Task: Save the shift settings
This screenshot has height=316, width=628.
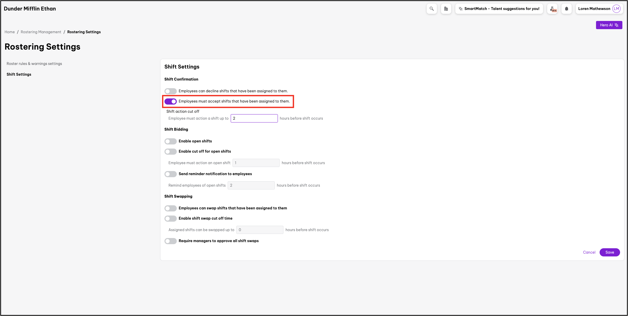Action: [x=609, y=252]
